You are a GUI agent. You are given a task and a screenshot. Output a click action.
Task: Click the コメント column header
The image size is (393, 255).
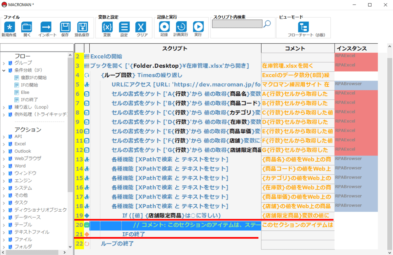coord(298,48)
